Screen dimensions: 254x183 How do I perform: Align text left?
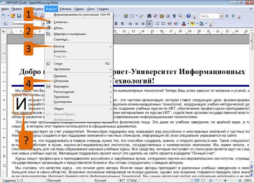[x=130, y=24]
